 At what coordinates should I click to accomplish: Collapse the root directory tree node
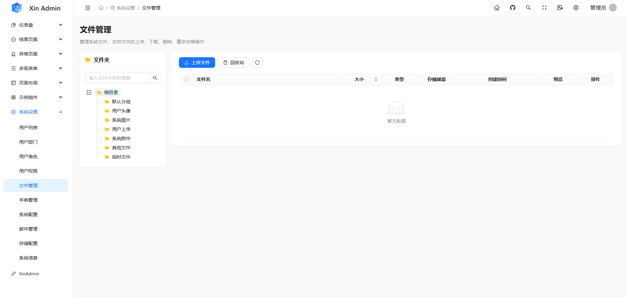tap(89, 92)
